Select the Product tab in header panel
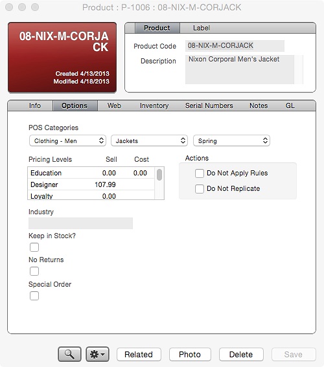324x367 pixels. pyautogui.click(x=157, y=28)
